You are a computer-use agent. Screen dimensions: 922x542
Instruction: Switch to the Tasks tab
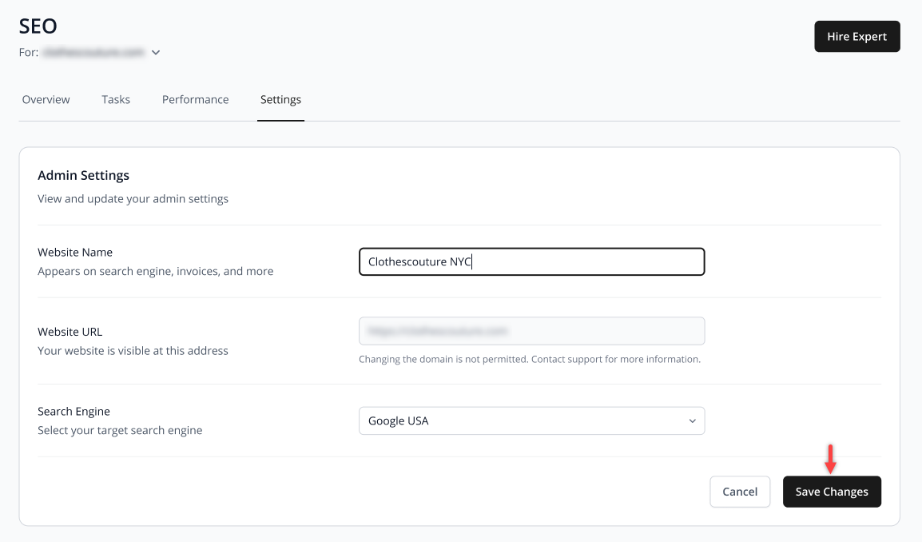click(x=116, y=99)
